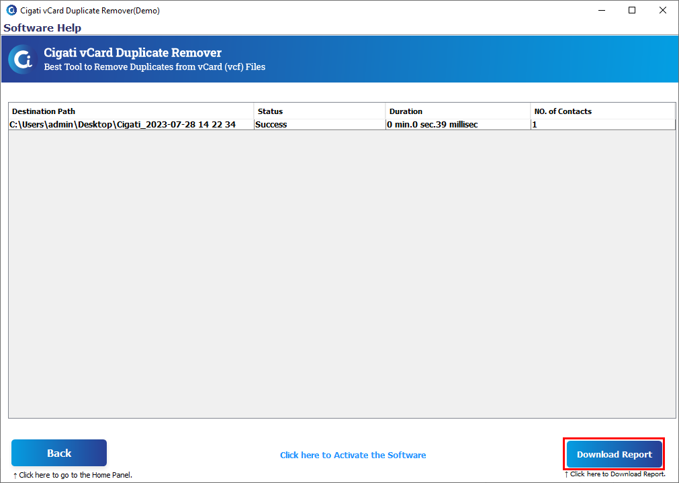Click the Cigati logo in the banner

[23, 59]
